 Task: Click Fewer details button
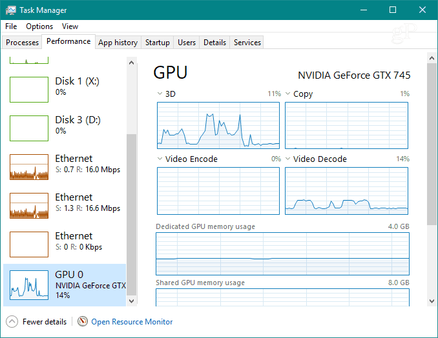(44, 321)
